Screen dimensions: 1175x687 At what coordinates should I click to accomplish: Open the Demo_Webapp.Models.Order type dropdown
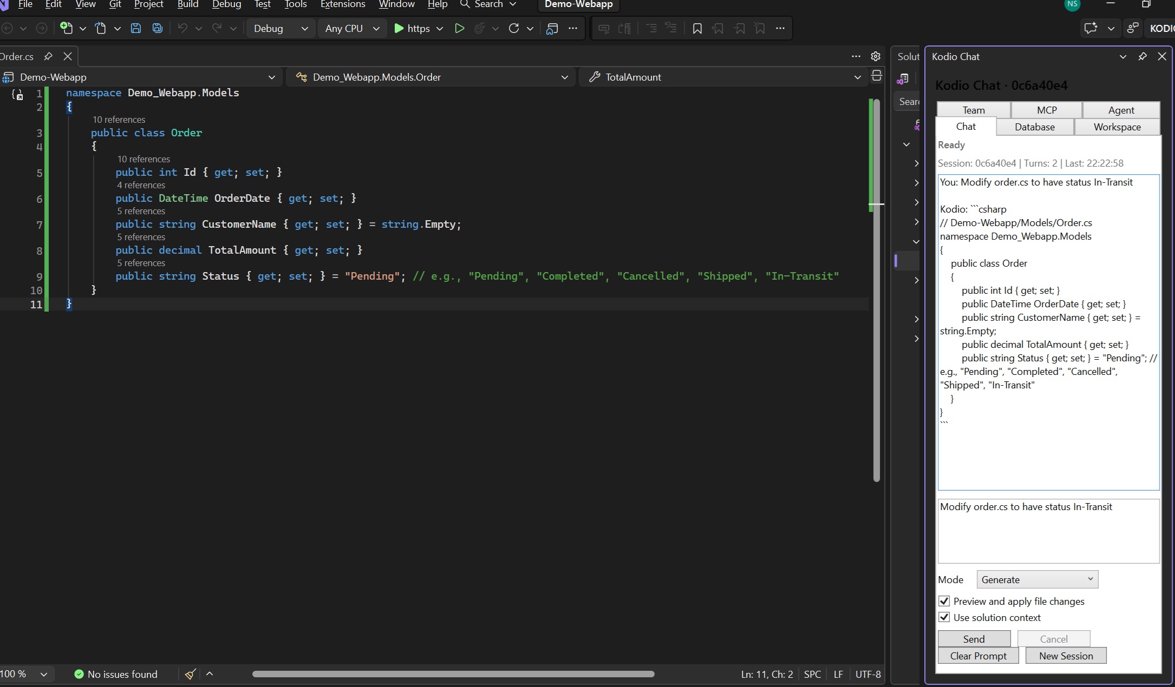click(431, 77)
